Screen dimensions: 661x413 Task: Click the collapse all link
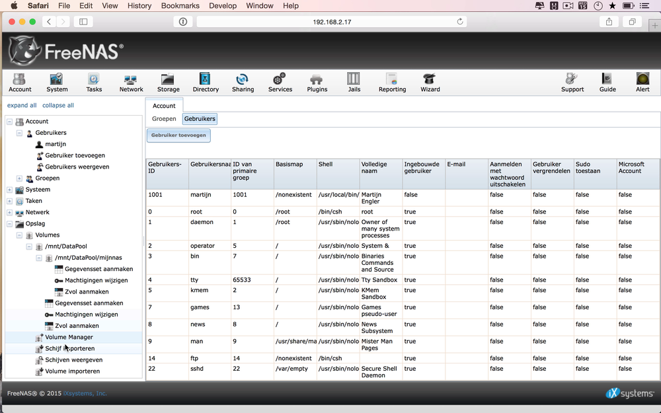coord(58,105)
